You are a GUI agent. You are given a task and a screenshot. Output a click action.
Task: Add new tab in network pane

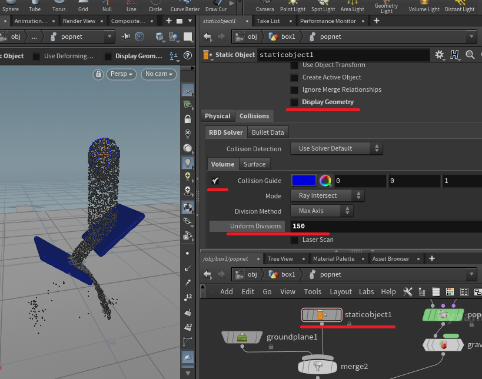(432, 259)
